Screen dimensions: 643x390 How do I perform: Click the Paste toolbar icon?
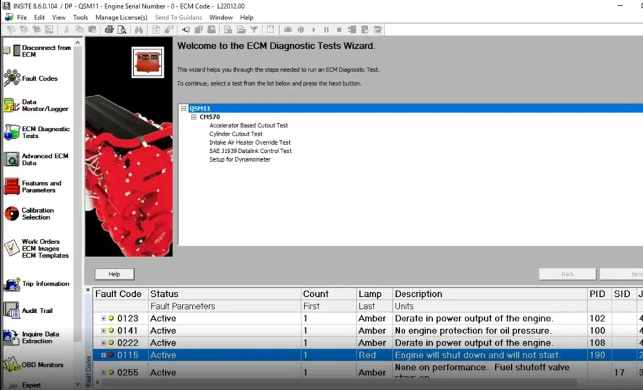(x=93, y=30)
